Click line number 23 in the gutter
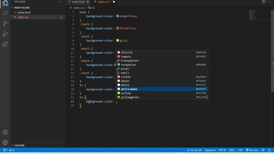Viewport: 274px width, 154px height. 72,101
